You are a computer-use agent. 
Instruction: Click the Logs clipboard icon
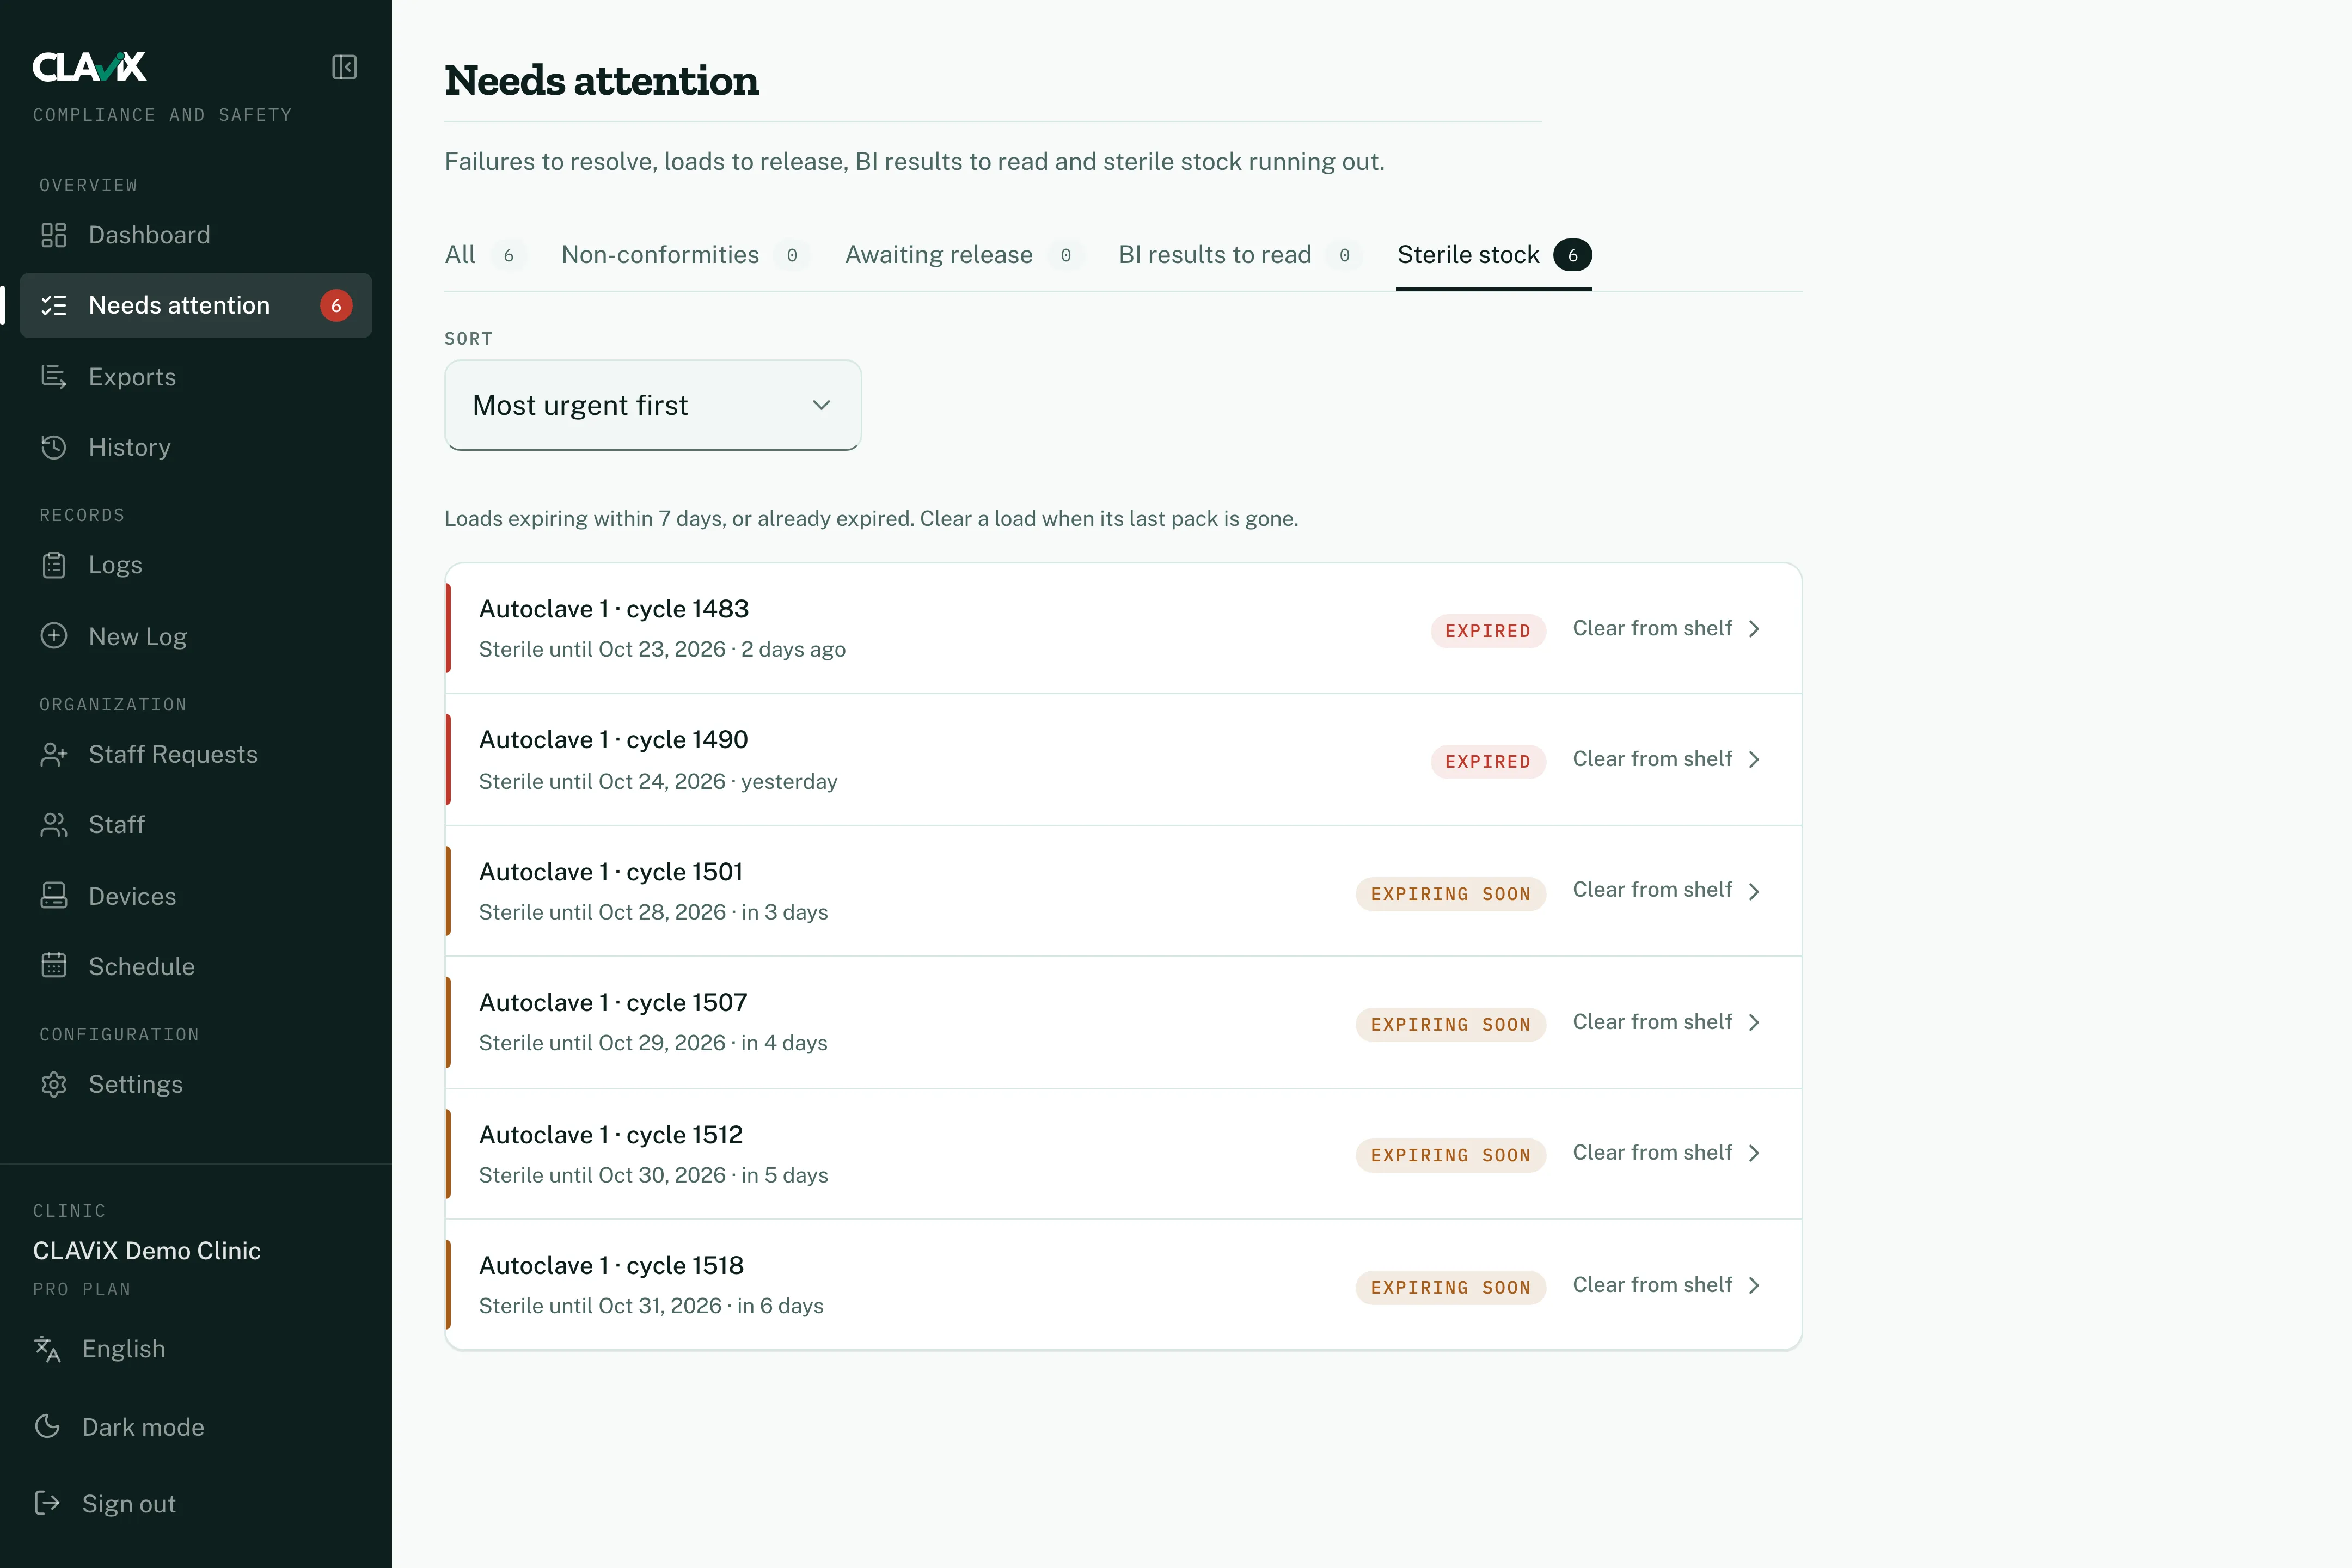(54, 565)
